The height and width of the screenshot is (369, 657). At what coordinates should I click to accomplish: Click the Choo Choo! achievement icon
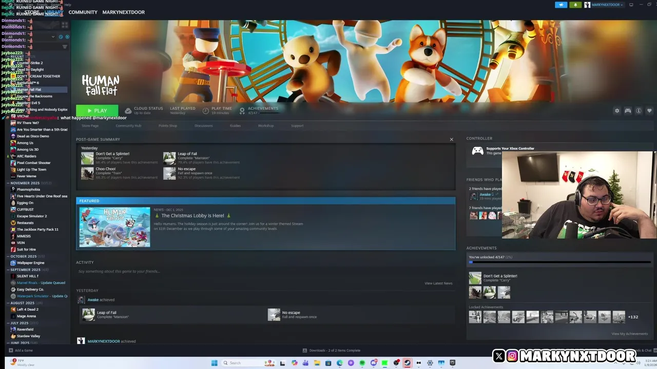coord(87,173)
